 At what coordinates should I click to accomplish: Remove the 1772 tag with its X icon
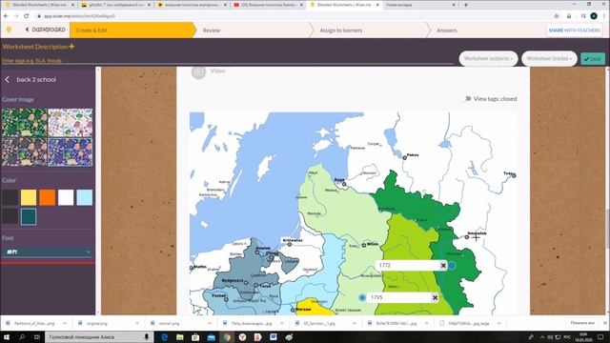442,265
